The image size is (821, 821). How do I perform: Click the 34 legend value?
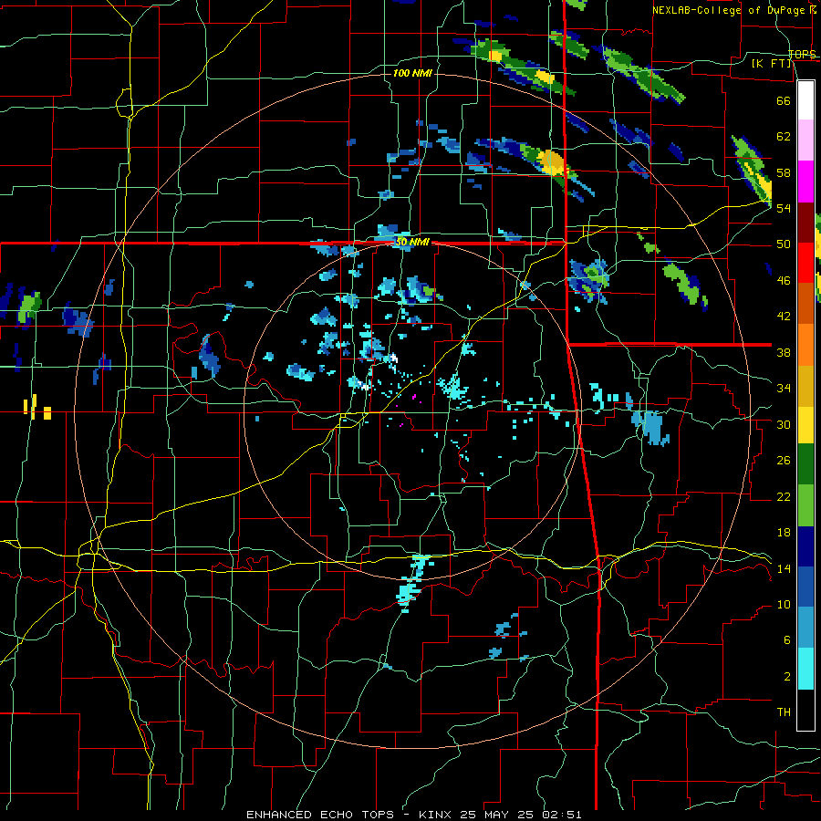(784, 389)
